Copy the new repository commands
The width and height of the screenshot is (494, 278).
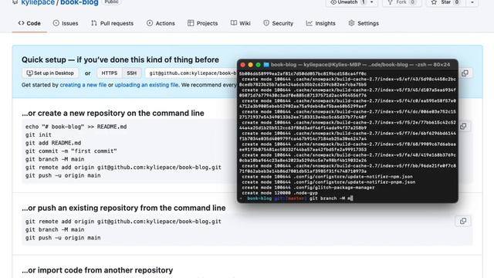click(463, 126)
